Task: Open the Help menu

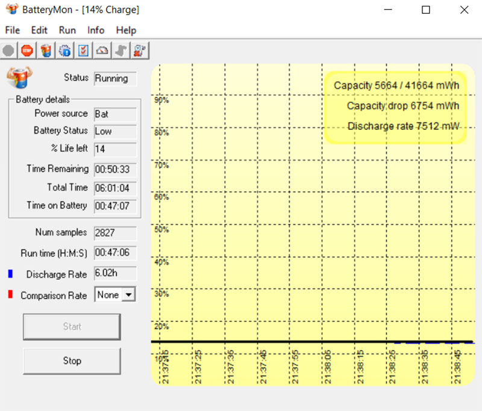Action: 126,30
